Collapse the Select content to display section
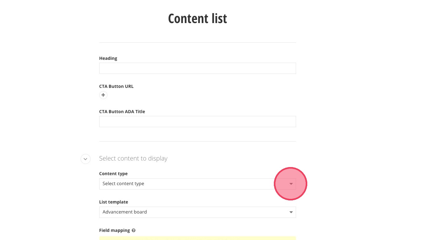Screen dimensions: 430x240 tap(86, 159)
